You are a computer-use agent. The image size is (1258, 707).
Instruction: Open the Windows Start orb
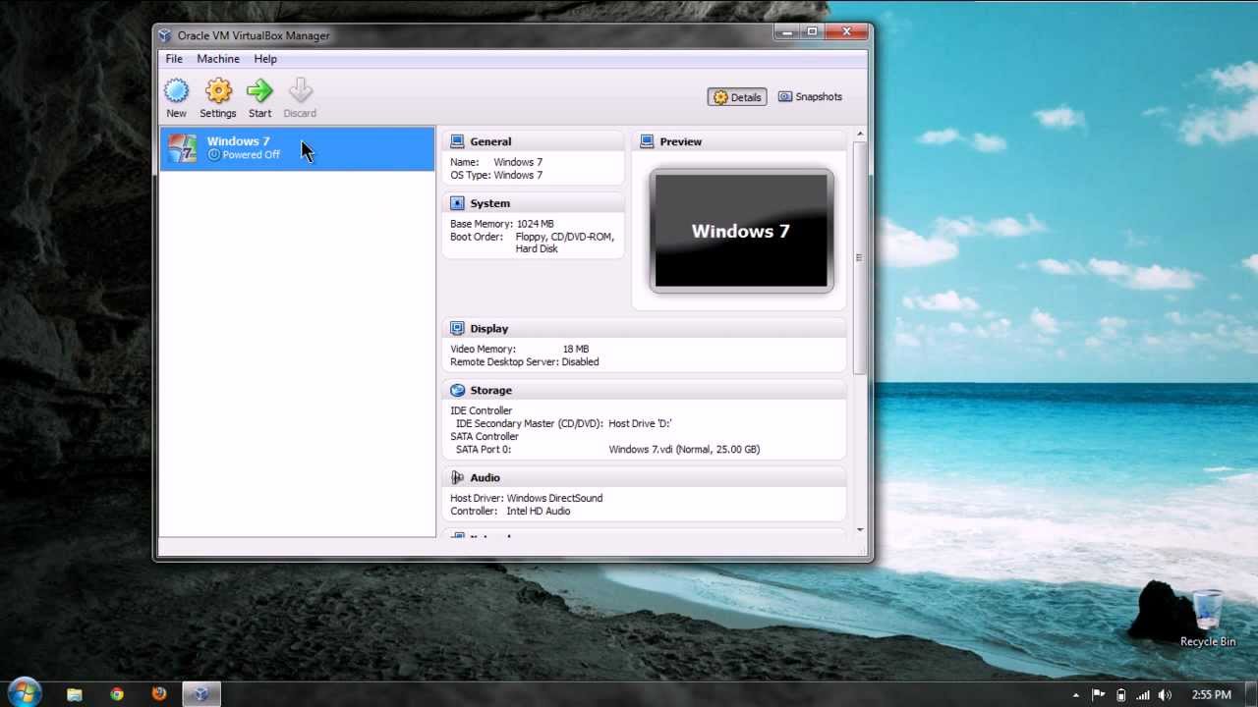click(x=23, y=693)
